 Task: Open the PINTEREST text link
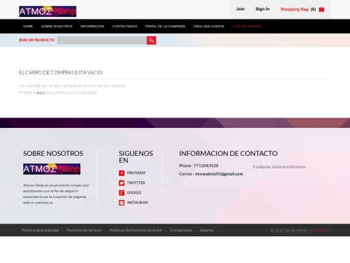point(136,173)
